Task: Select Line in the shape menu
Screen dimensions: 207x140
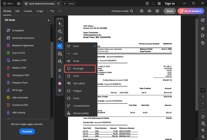Action: (x=81, y=54)
